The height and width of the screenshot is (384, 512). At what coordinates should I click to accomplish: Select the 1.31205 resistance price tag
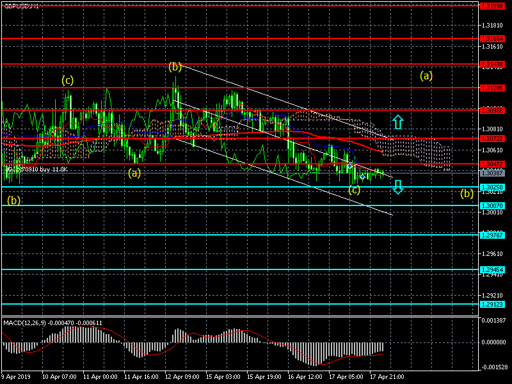pos(492,88)
